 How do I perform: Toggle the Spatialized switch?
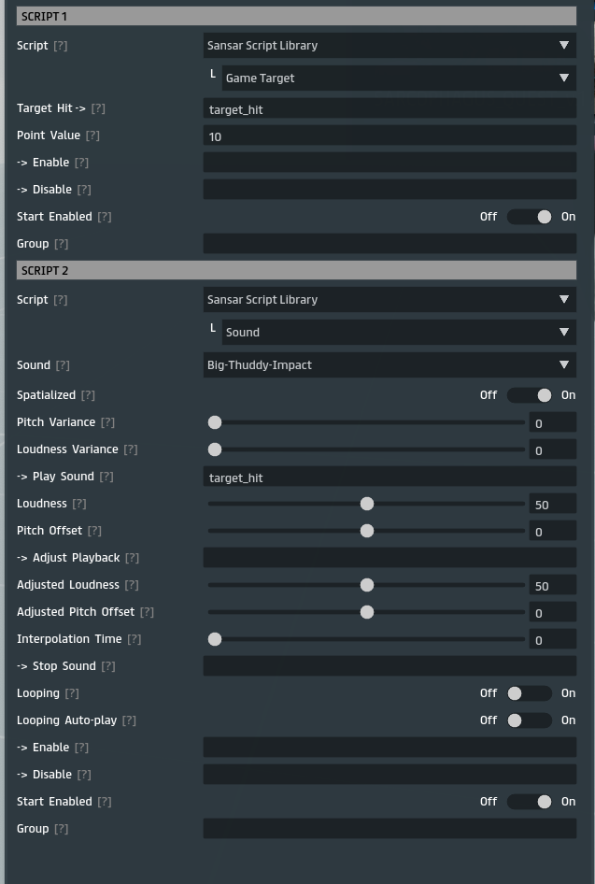click(530, 395)
